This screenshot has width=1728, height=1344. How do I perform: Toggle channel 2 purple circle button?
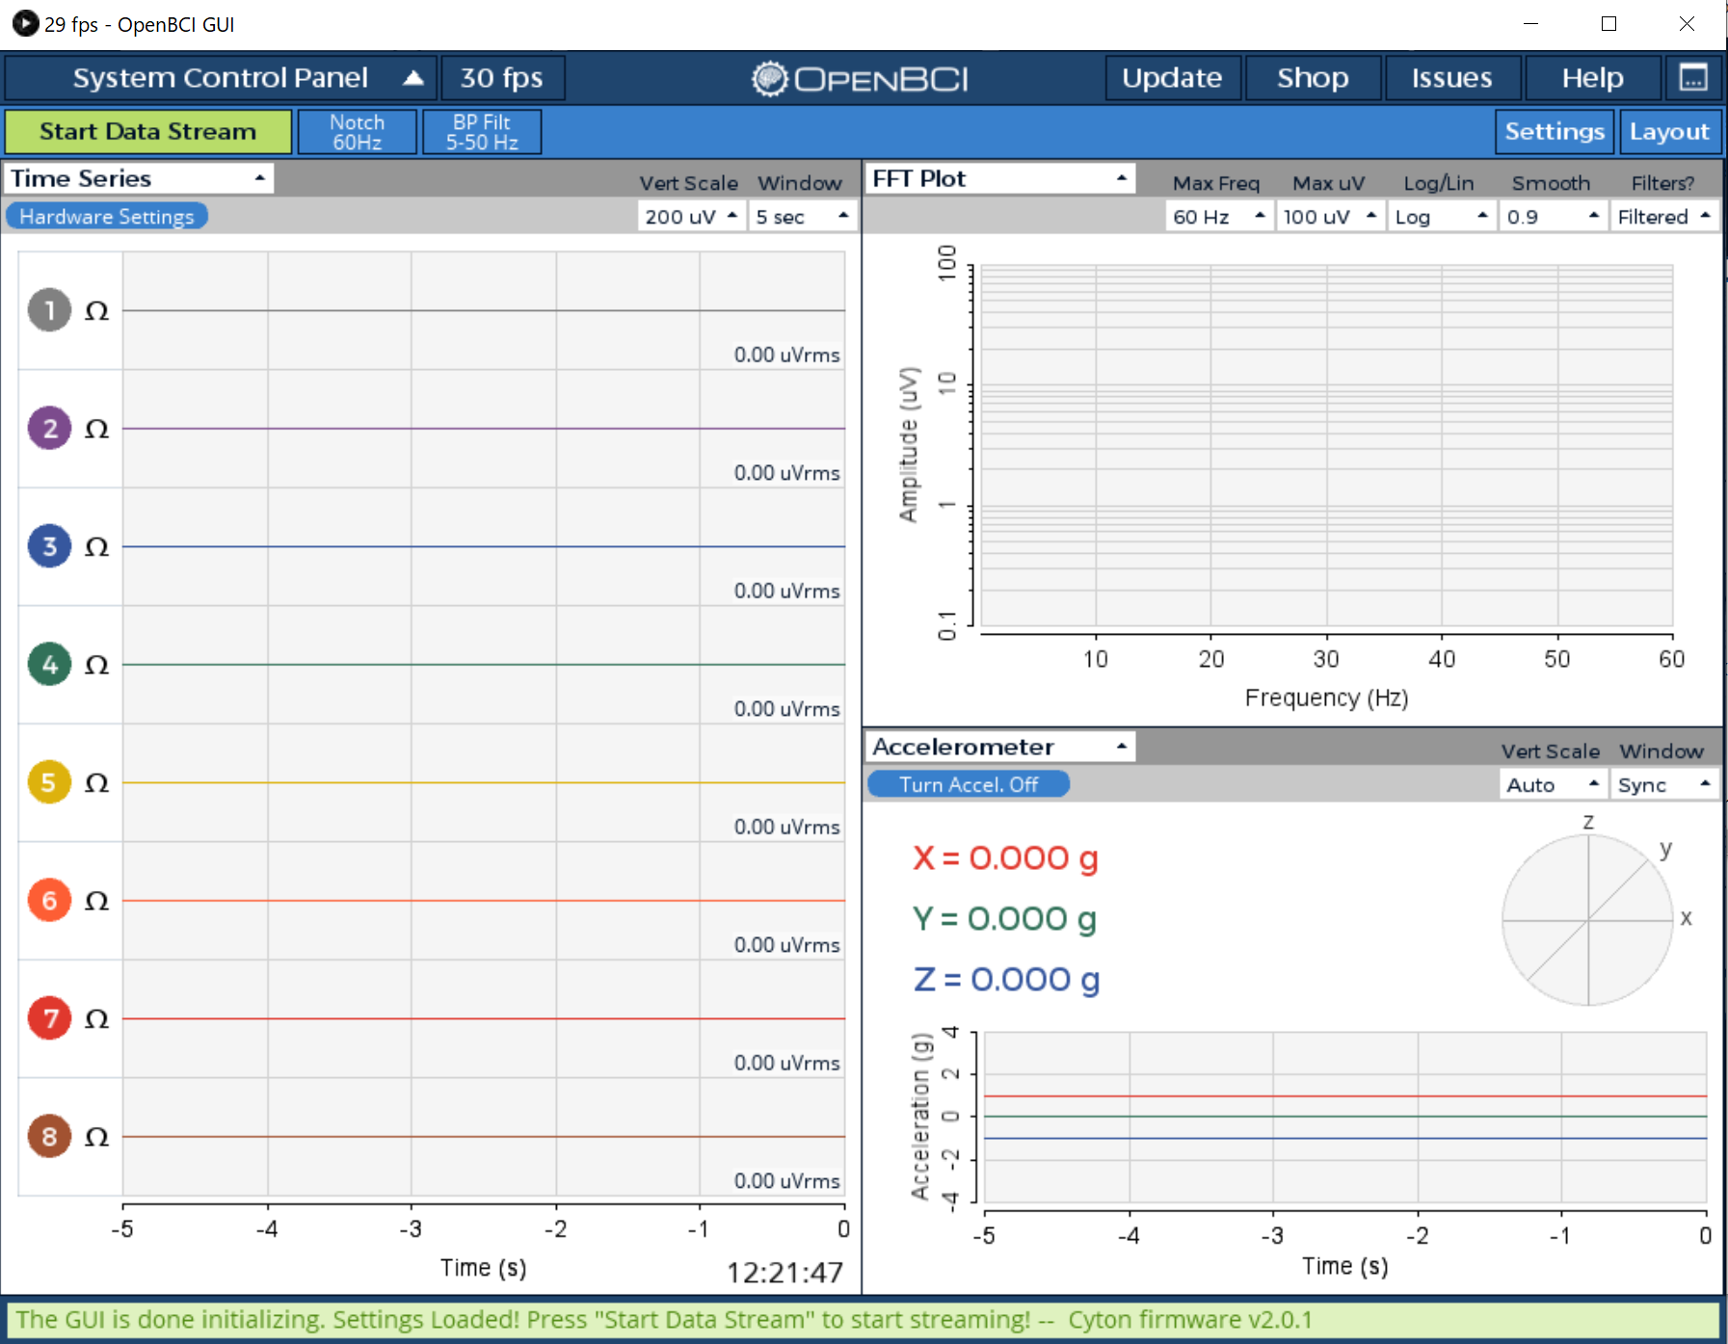click(x=49, y=429)
